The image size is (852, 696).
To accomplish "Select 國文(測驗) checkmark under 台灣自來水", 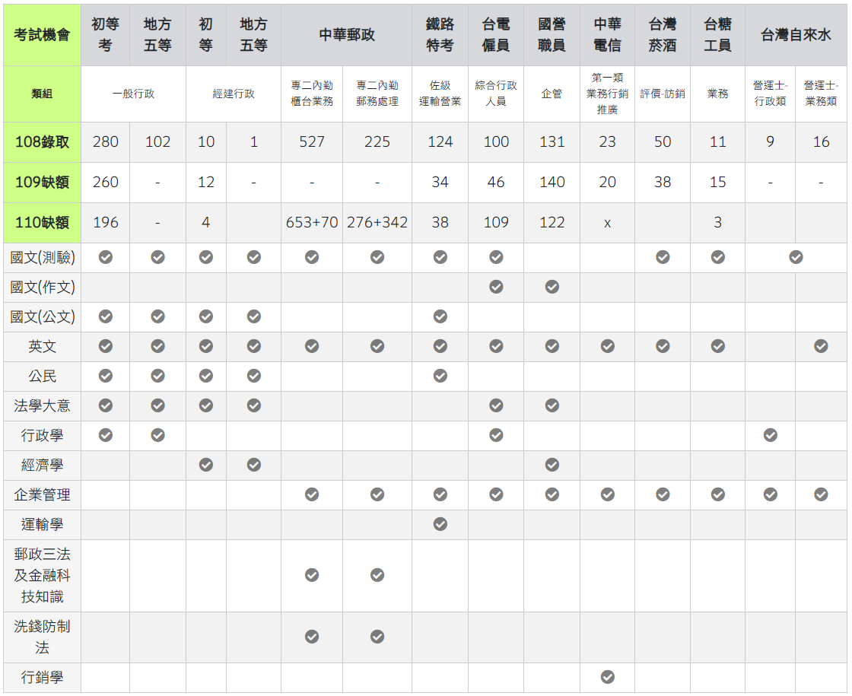I will point(796,257).
